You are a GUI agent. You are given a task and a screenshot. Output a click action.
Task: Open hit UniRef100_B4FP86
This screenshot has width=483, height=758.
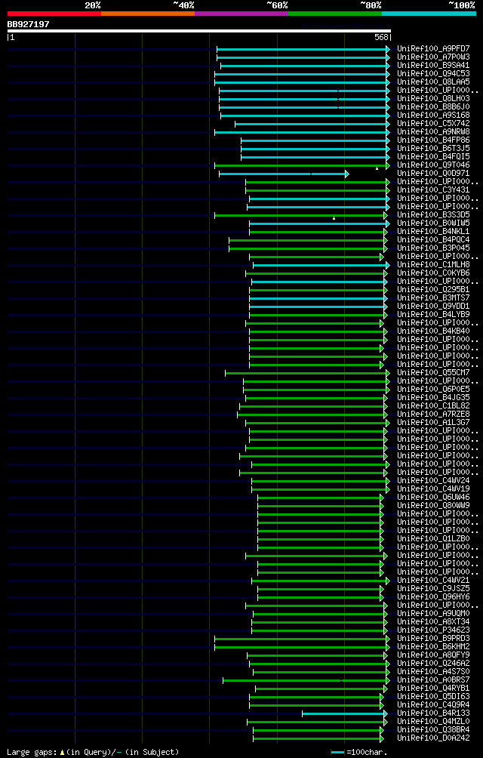tap(433, 140)
